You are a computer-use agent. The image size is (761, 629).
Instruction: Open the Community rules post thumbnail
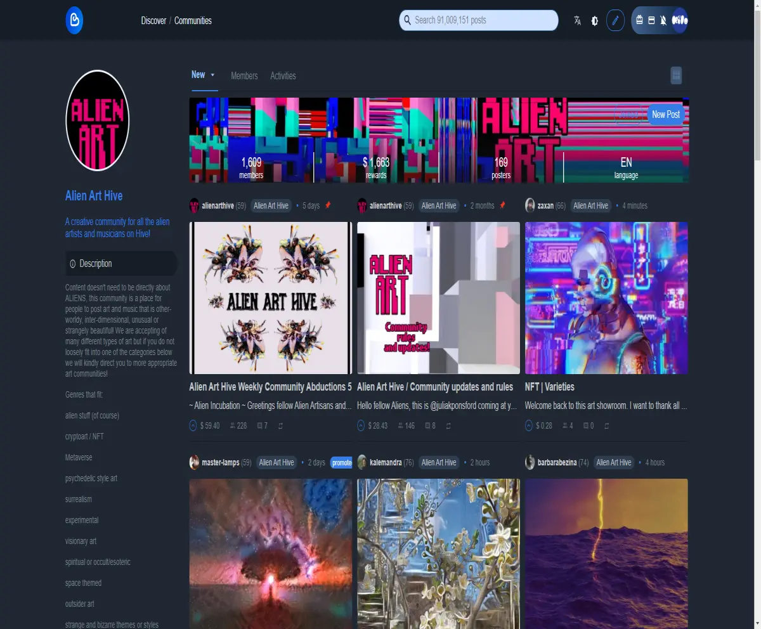pos(438,298)
